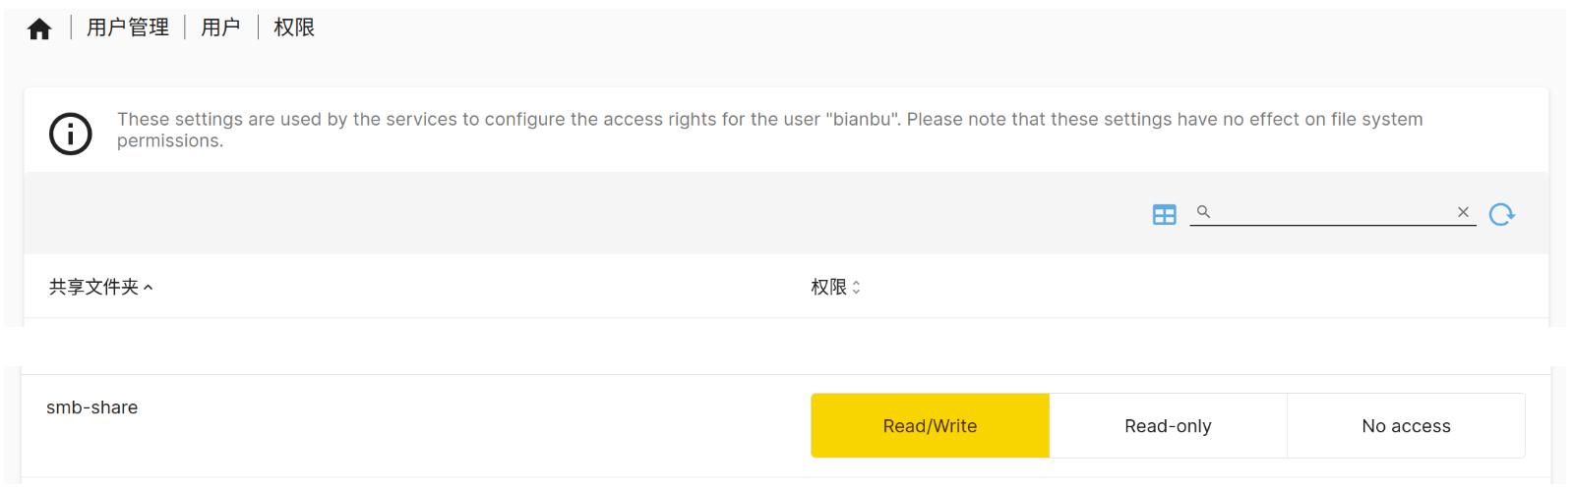
Task: Select the smb-share folder row
Action: pos(92,407)
